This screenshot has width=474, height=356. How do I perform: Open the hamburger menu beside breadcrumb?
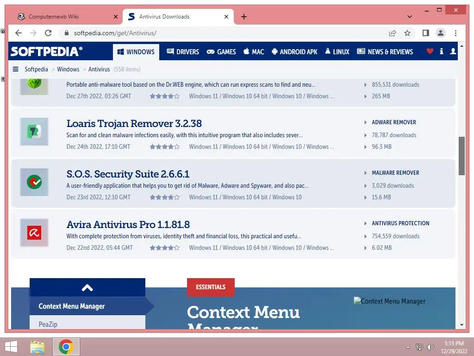[15, 70]
